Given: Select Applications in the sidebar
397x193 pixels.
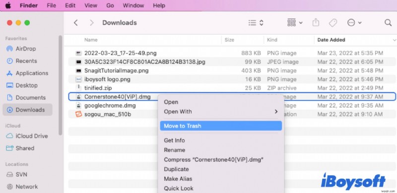Looking at the screenshot, I should point(27,73).
